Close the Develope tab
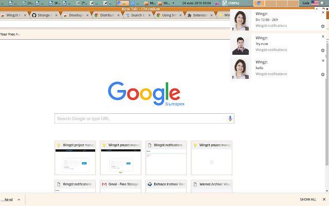Image resolution: width=329 pixels, height=206 pixels. [87, 15]
